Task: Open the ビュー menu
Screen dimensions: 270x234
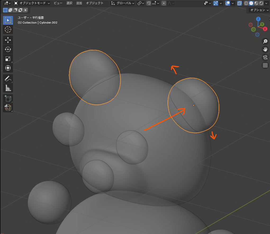Action: click(58, 3)
